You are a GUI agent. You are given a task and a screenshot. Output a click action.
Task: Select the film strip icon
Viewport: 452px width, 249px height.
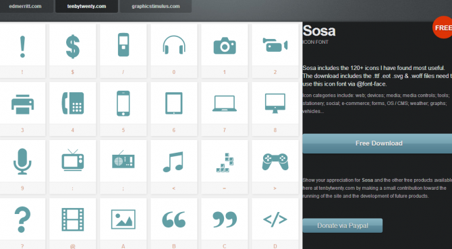[73, 219]
